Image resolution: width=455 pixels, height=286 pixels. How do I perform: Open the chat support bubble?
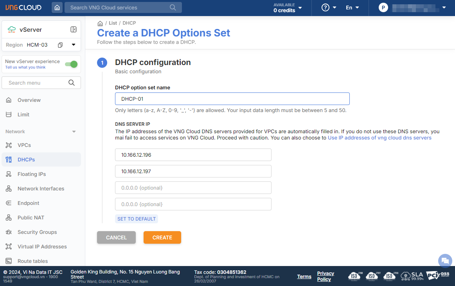(445, 261)
